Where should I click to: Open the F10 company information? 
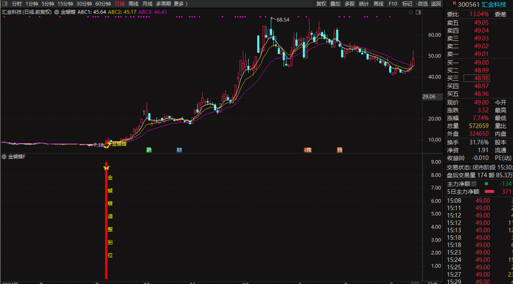click(x=393, y=4)
